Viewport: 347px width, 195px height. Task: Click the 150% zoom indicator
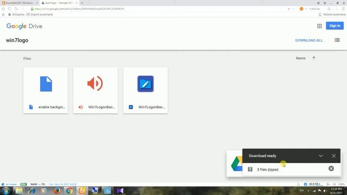click(341, 184)
